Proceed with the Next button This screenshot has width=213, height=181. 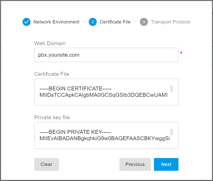(x=166, y=164)
